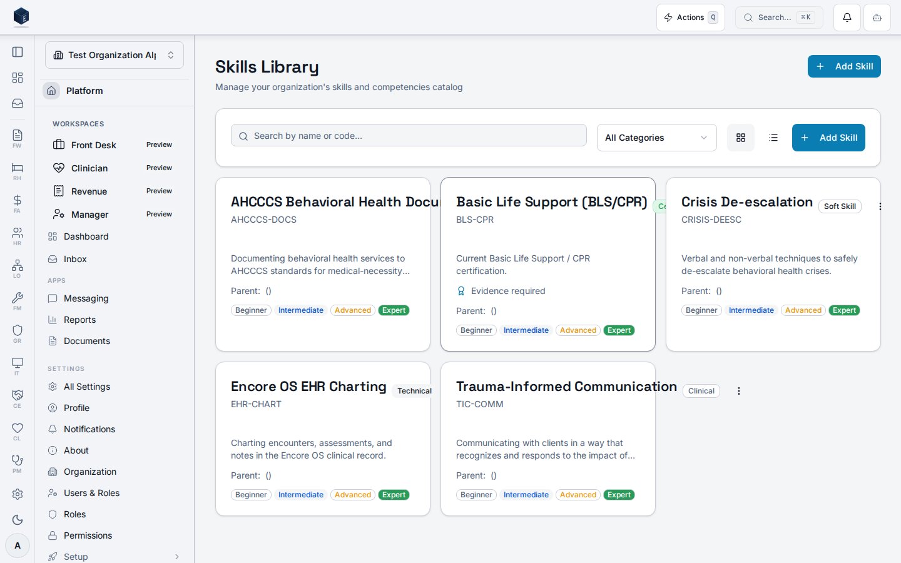Open All Settings
The width and height of the screenshot is (901, 563).
pyautogui.click(x=115, y=387)
